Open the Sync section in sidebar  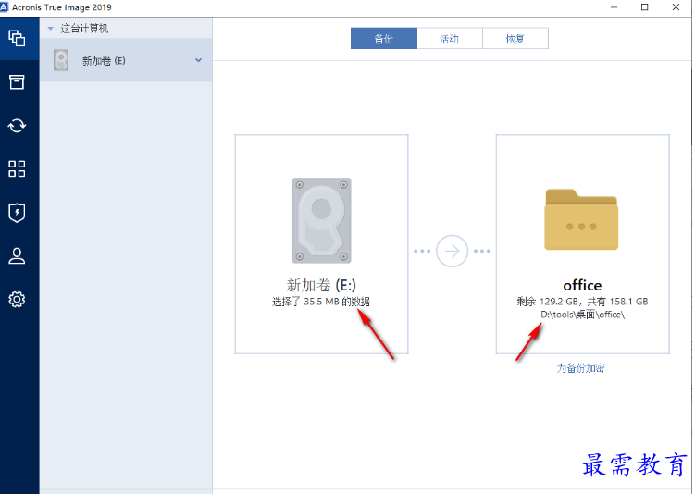[17, 126]
